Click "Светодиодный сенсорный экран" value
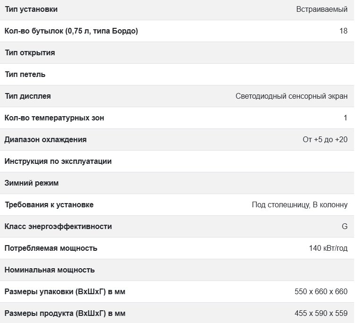Screen dimensions: 356x323 (x=291, y=96)
